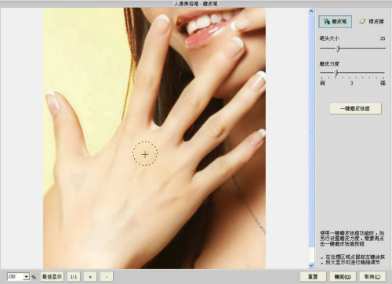392x284 pixels.
Task: Switch to the 橡皮擦 eraser tool
Action: point(372,21)
